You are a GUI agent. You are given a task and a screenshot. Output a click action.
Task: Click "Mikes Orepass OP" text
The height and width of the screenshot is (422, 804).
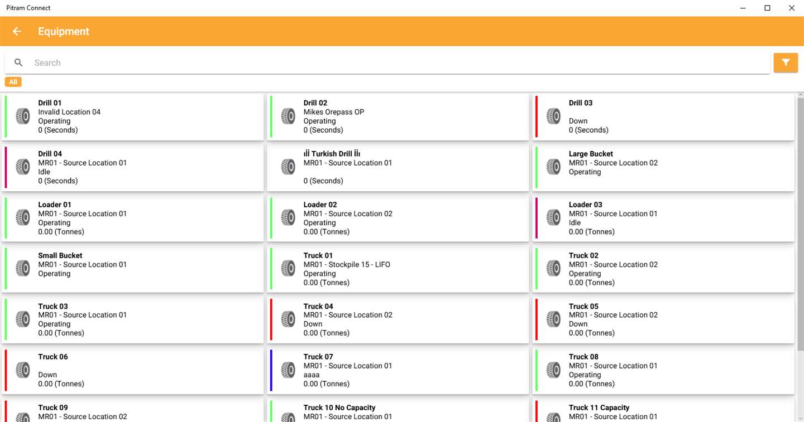[x=334, y=112]
